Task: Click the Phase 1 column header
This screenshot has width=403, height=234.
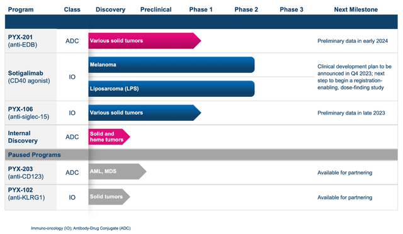Action: [201, 9]
